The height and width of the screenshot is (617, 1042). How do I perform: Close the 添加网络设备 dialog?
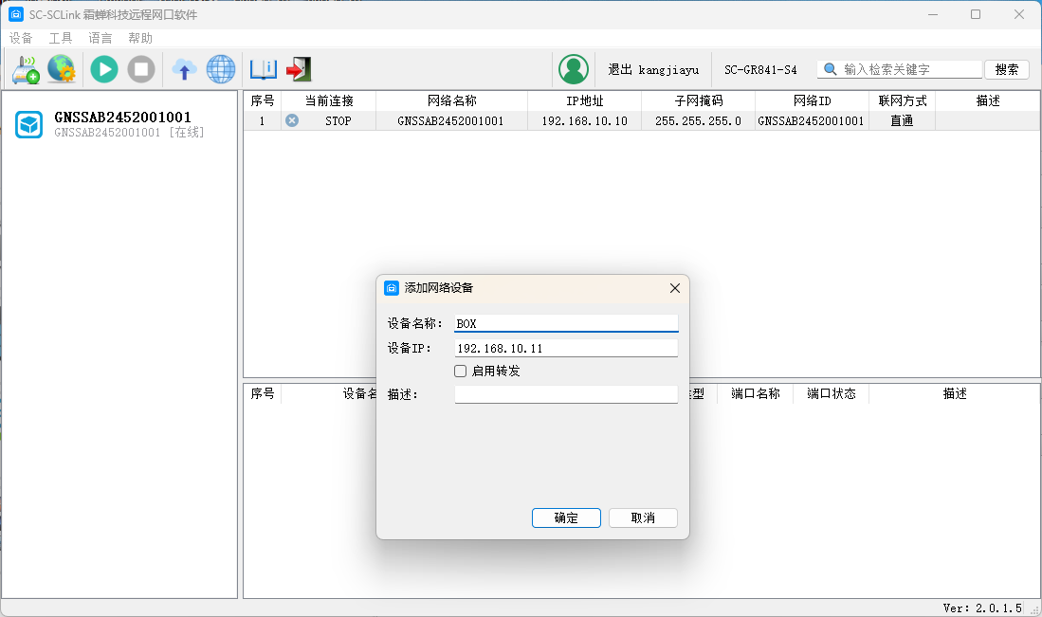(675, 288)
